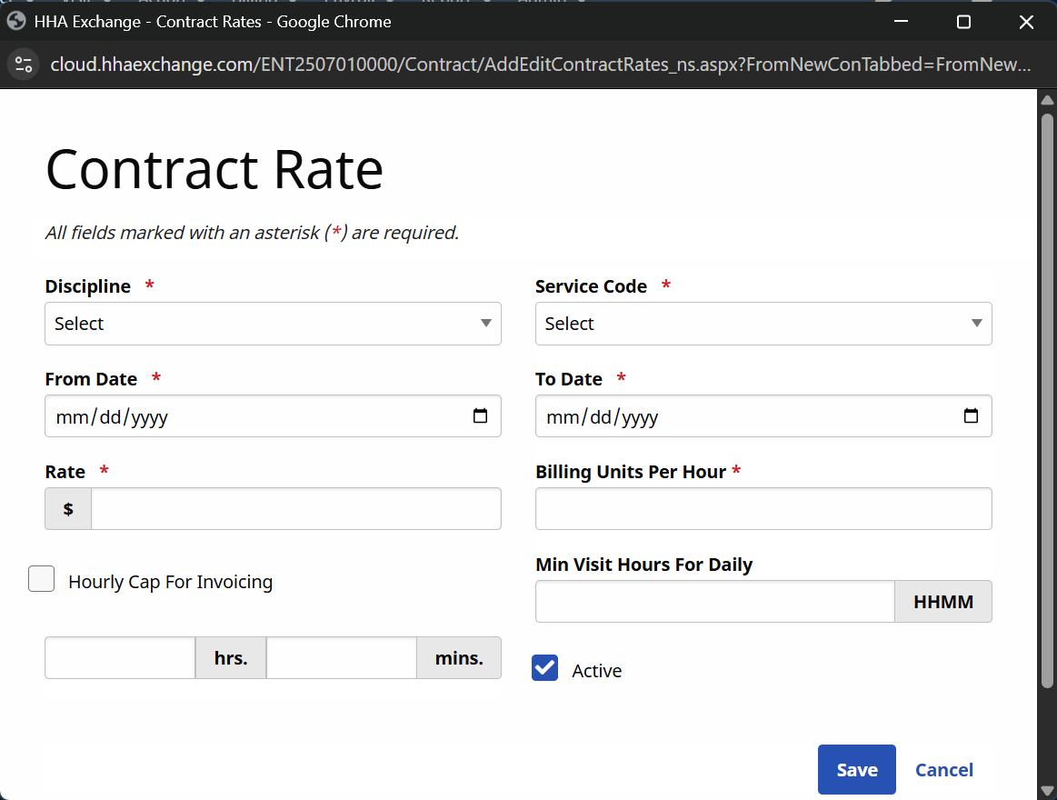Screen dimensions: 1057x800
Task: Open the From Date calendar picker icon
Action: [x=481, y=416]
